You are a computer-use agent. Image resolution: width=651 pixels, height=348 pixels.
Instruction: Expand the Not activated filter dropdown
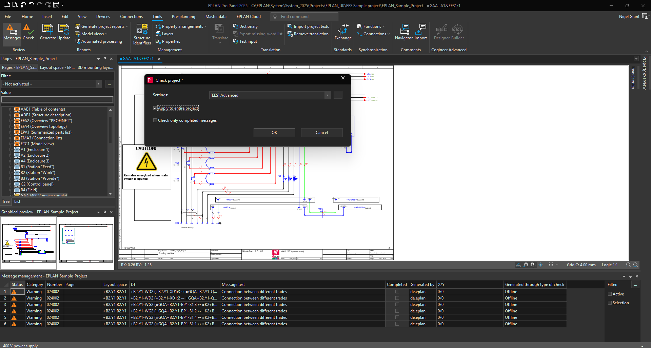(x=98, y=84)
